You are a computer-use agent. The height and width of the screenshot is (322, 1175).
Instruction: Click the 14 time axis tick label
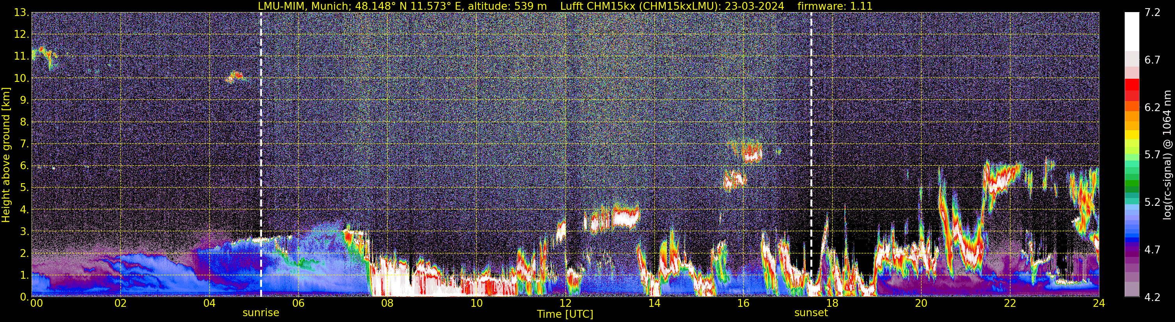coord(654,303)
